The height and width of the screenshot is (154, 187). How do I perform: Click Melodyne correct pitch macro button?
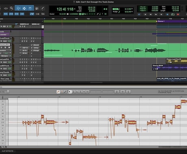117,92
